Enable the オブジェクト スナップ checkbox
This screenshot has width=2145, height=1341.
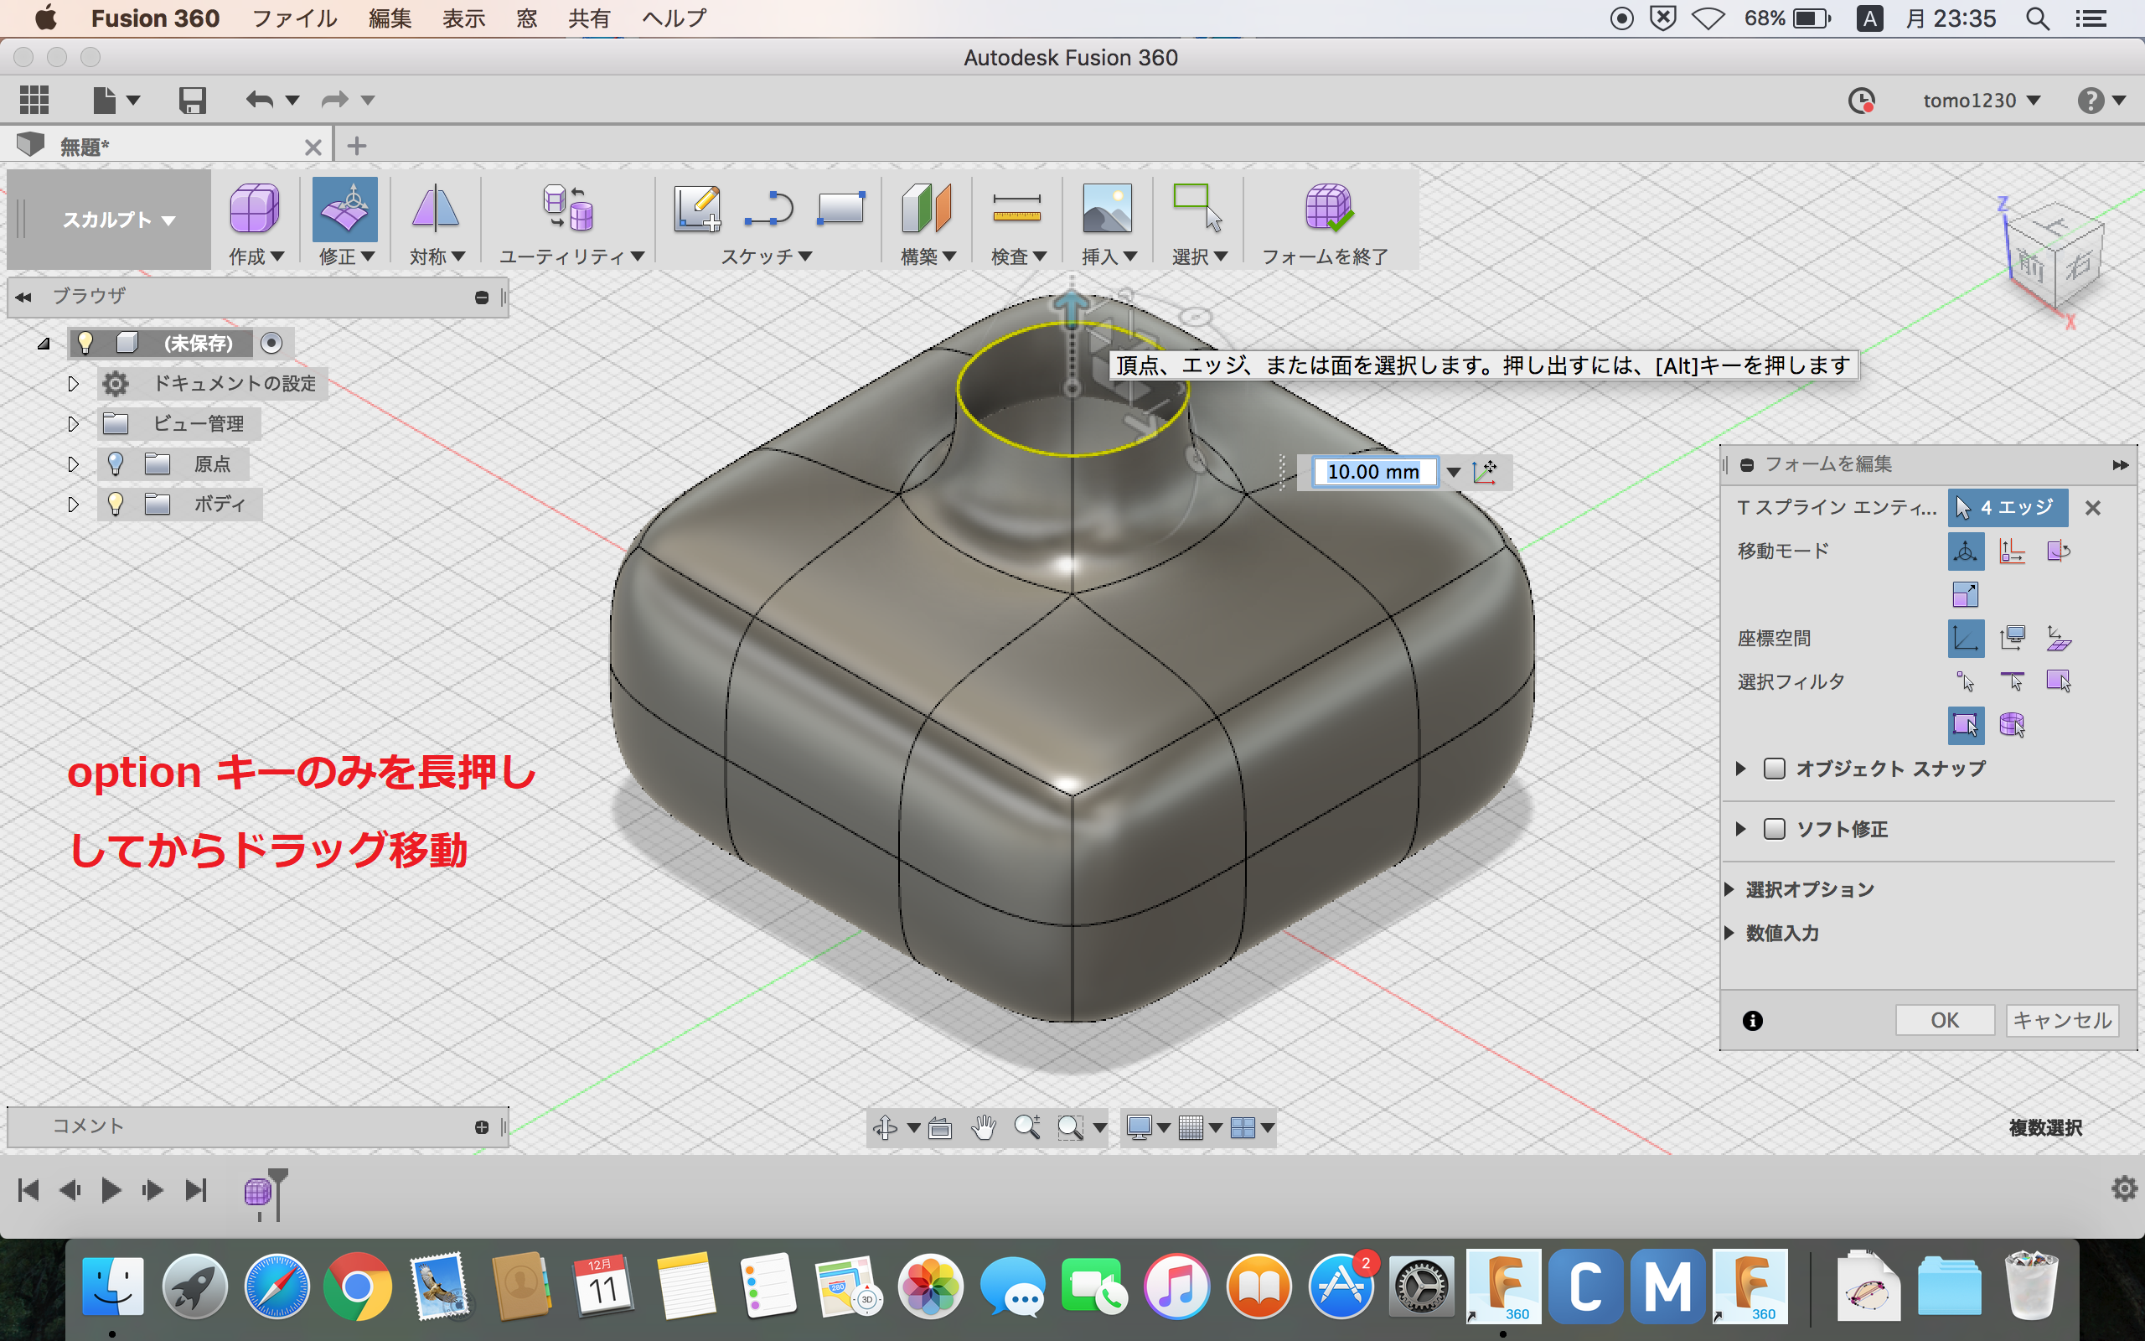point(1775,768)
